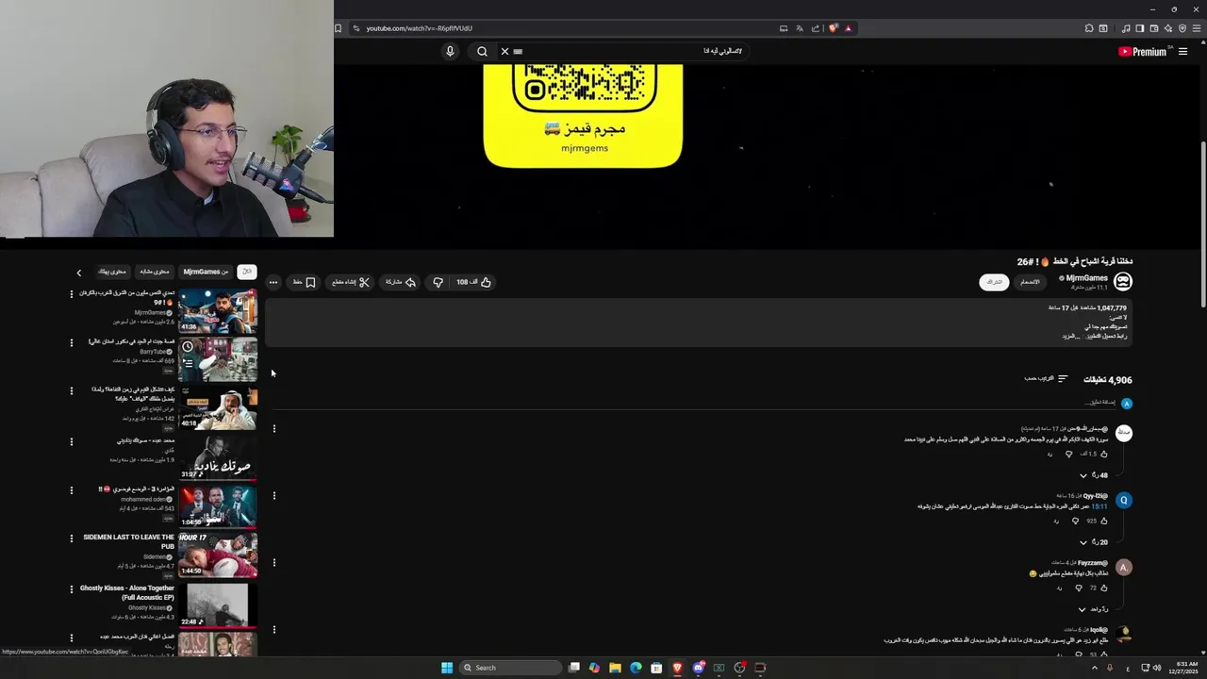Open the Brave Leo AI sparkle icon
The width and height of the screenshot is (1207, 679).
[x=1168, y=28]
